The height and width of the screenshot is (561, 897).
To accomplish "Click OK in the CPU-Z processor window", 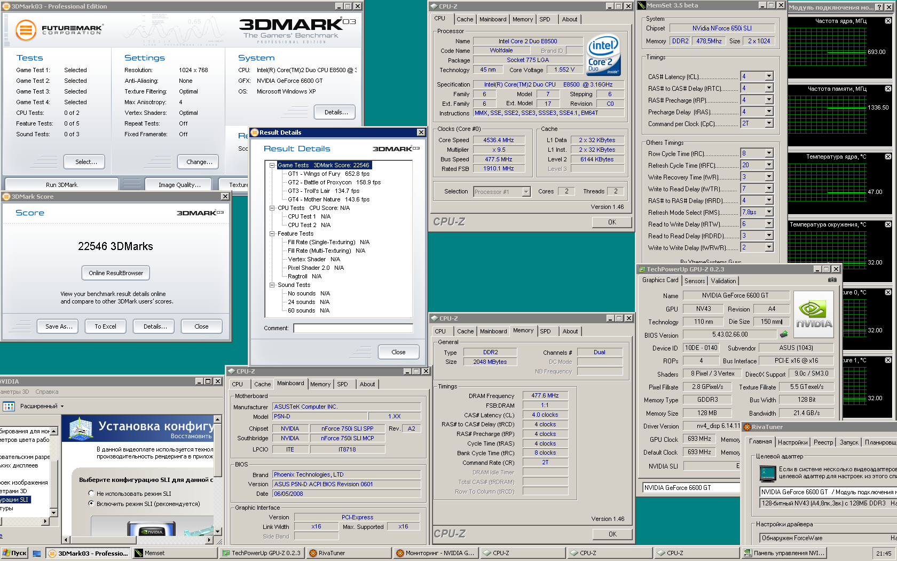I will 612,222.
